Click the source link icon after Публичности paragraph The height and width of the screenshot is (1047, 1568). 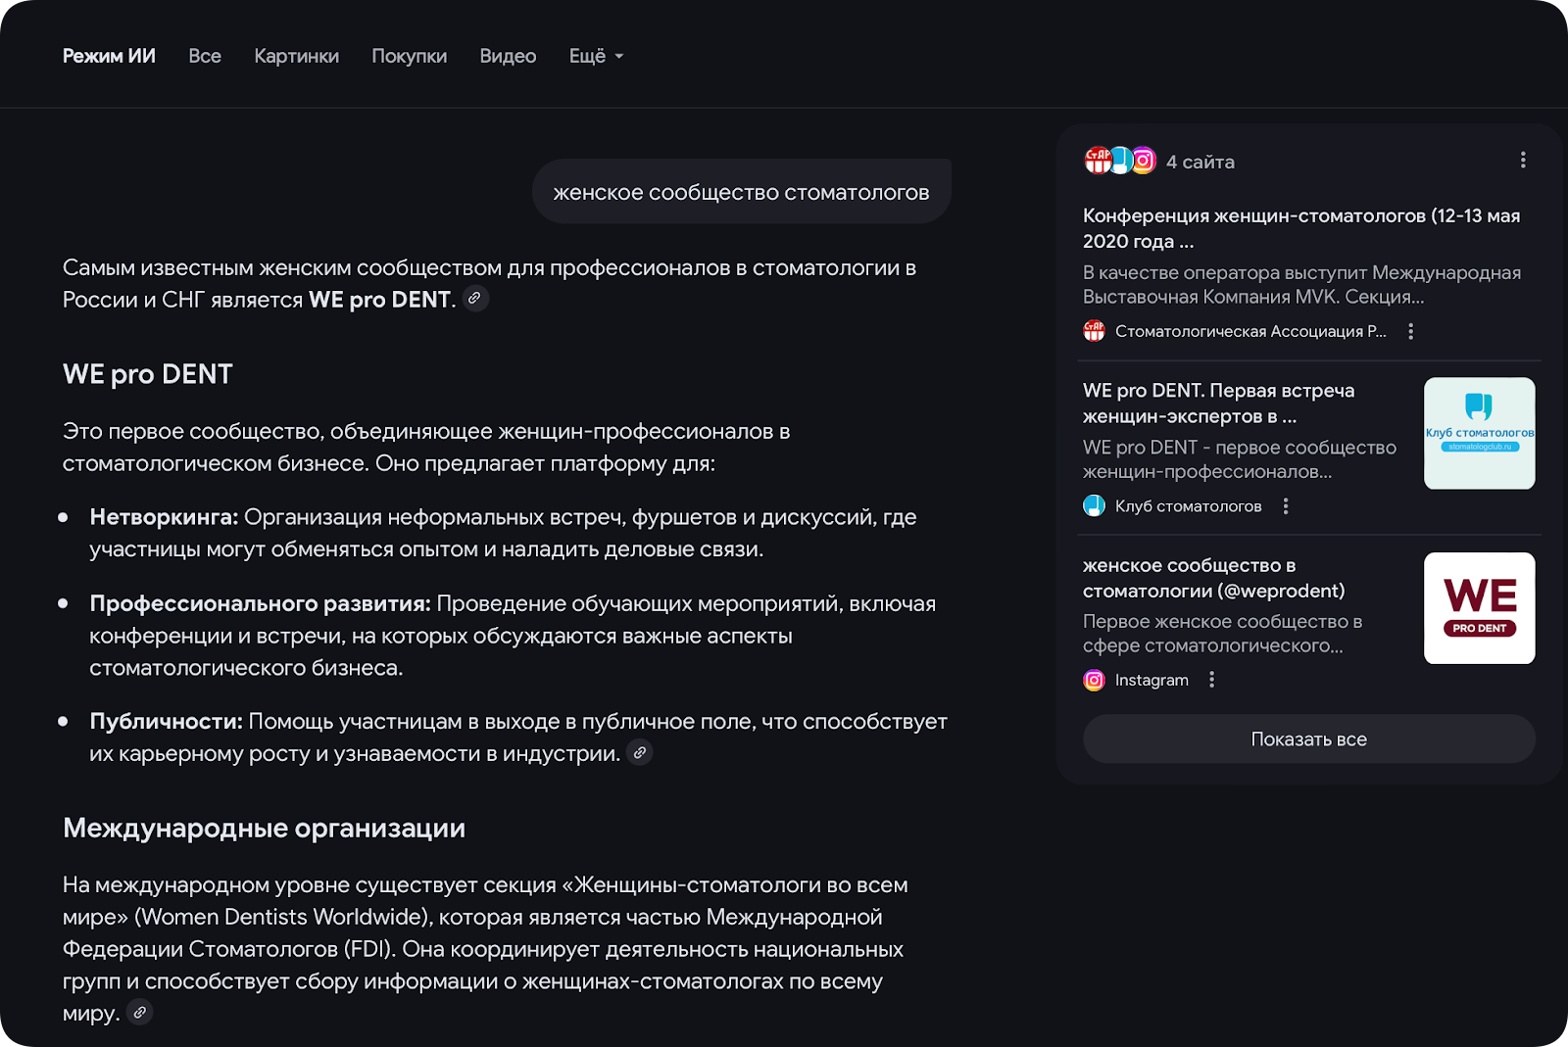point(639,753)
